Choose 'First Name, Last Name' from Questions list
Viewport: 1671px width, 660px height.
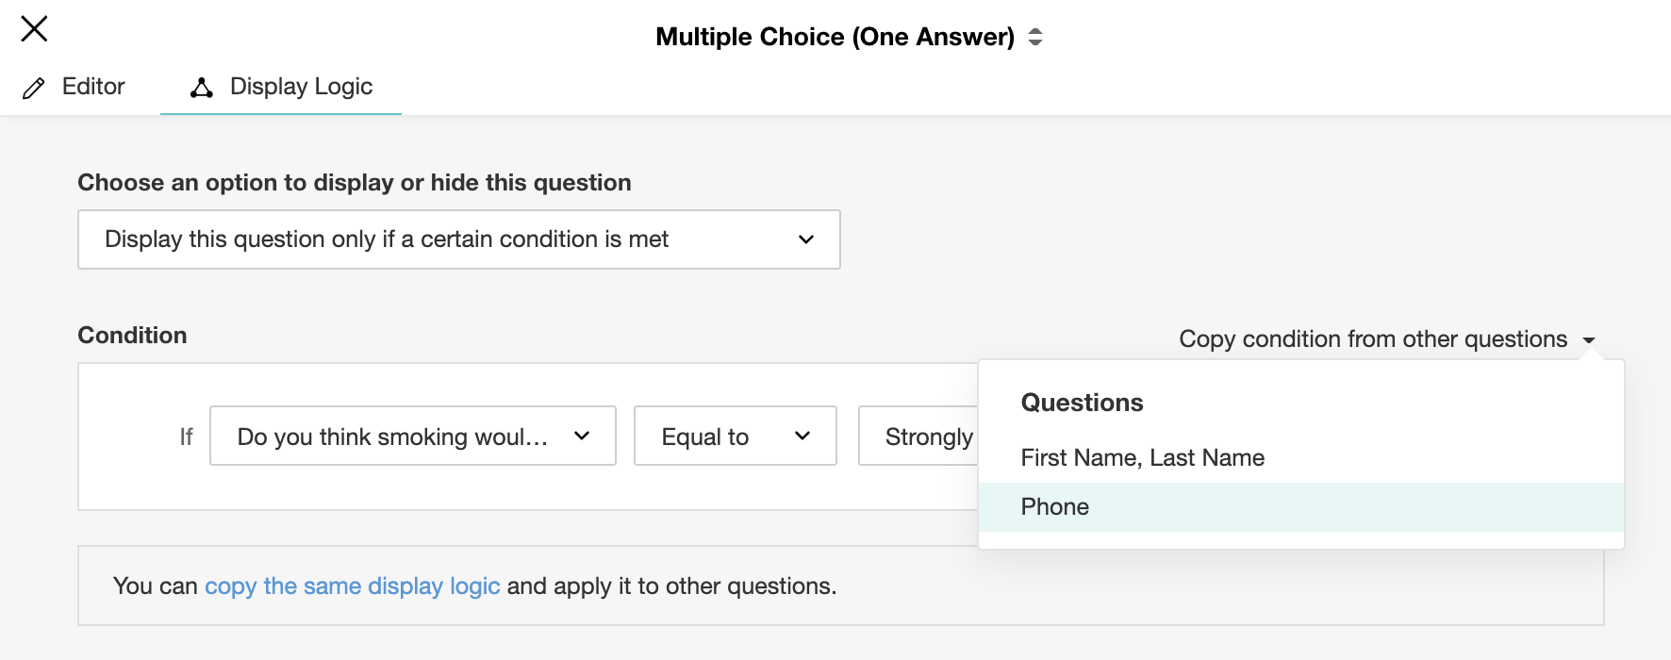click(1142, 458)
